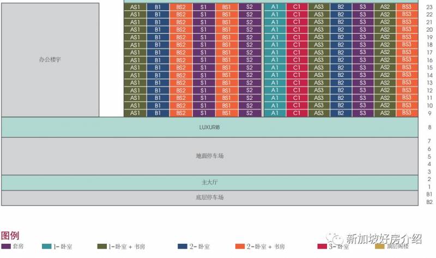Click the 地面停车场 parking area
436x258 pixels.
click(x=209, y=156)
